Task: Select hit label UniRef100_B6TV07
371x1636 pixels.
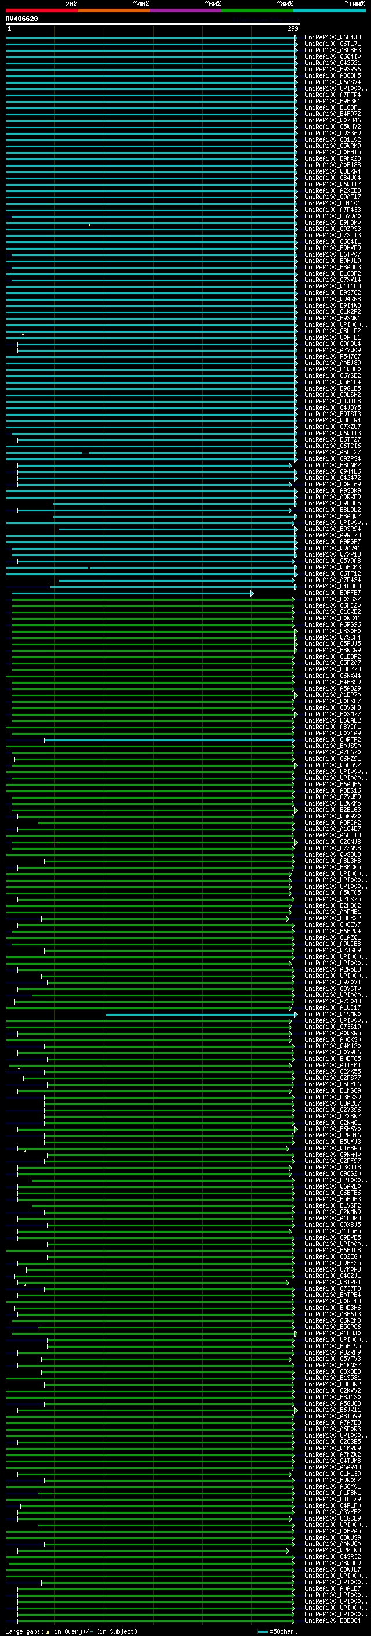Action: pos(333,255)
